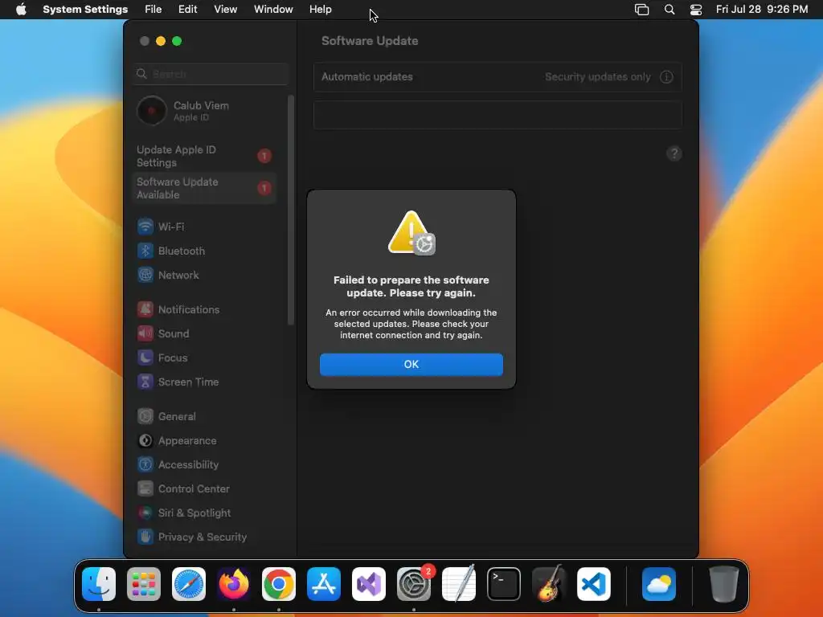Viewport: 823px width, 617px height.
Task: Open Appearance settings
Action: [x=205, y=441]
